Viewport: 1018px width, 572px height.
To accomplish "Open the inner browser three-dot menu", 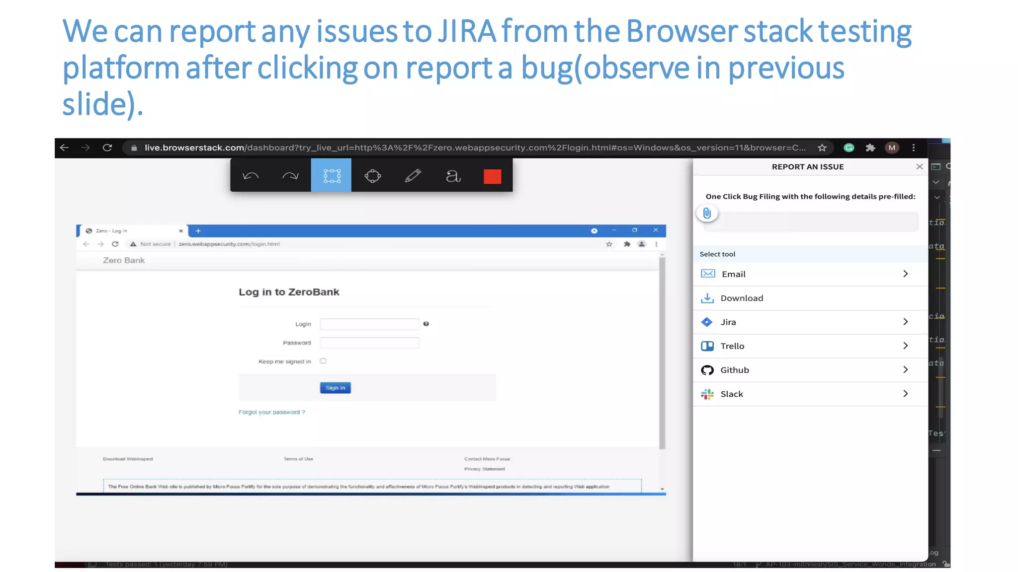I will pyautogui.click(x=656, y=244).
